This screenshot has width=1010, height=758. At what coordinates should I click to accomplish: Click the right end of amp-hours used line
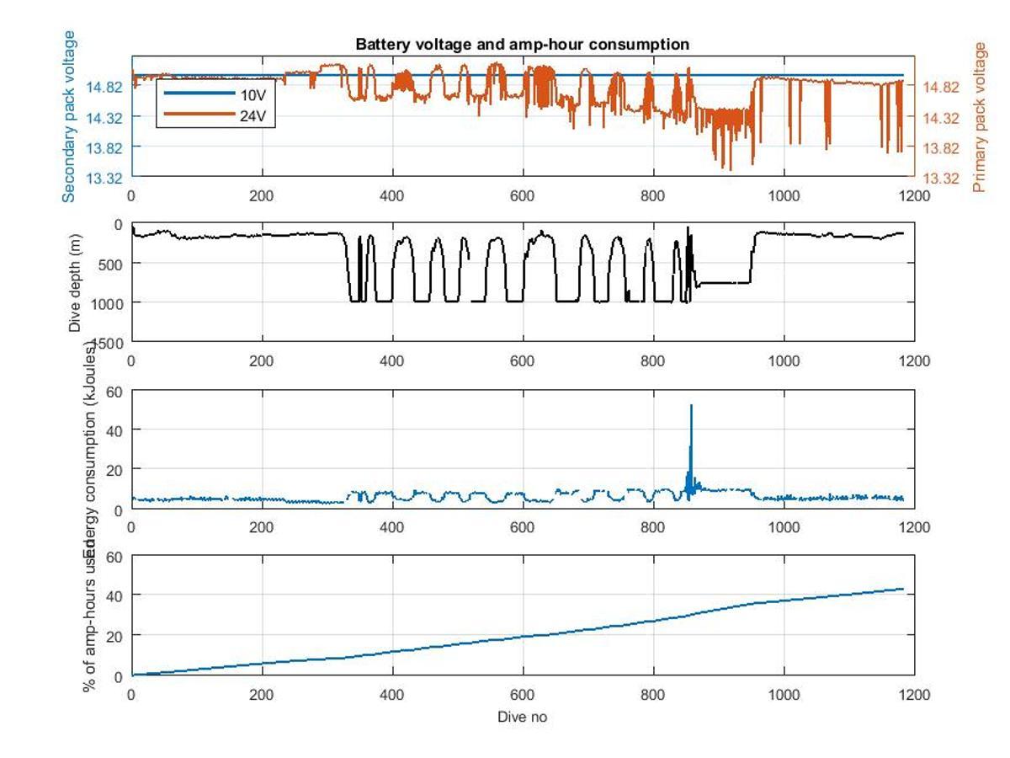902,589
